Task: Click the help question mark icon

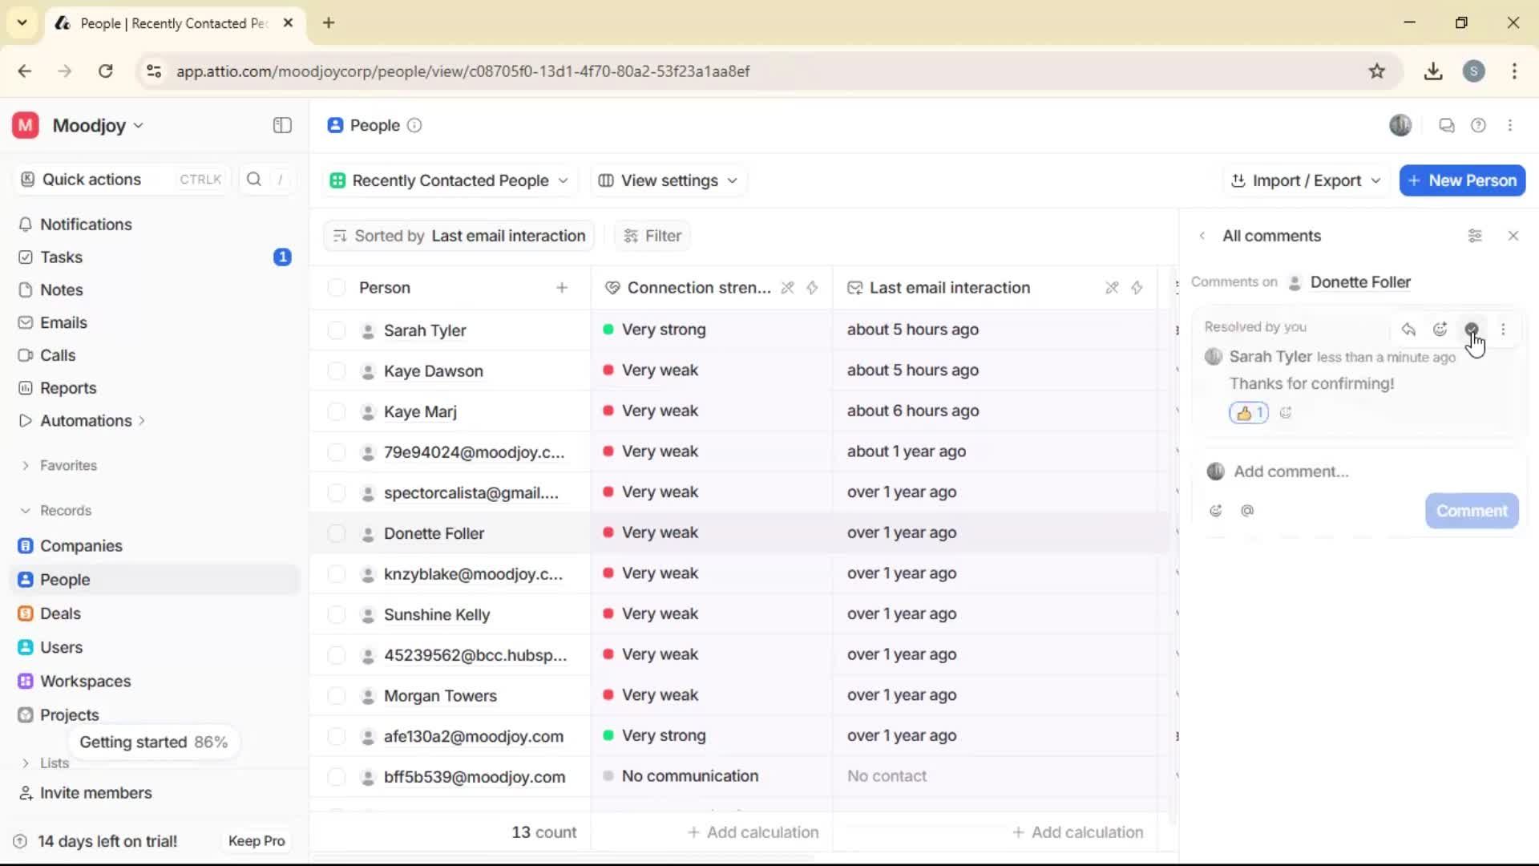Action: point(1479,125)
